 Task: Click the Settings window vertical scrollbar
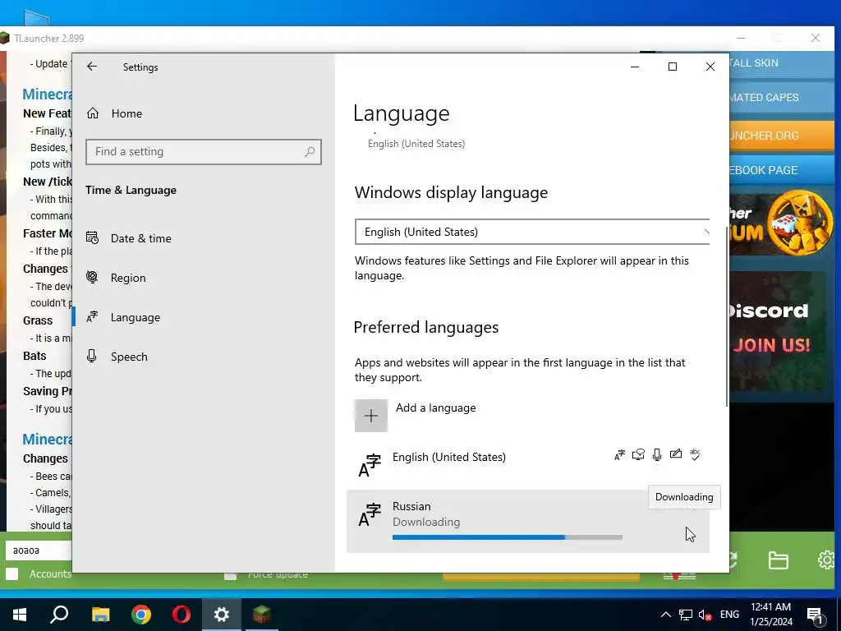[727, 316]
